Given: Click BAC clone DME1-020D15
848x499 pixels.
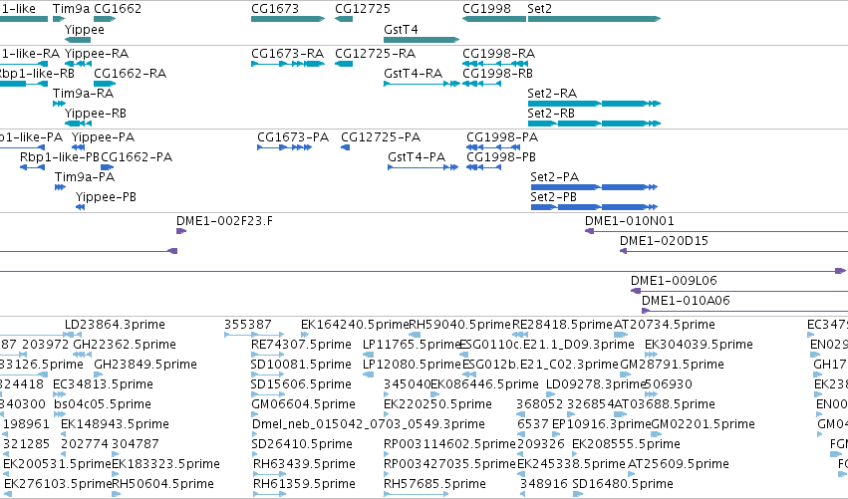Looking at the screenshot, I should (x=733, y=251).
